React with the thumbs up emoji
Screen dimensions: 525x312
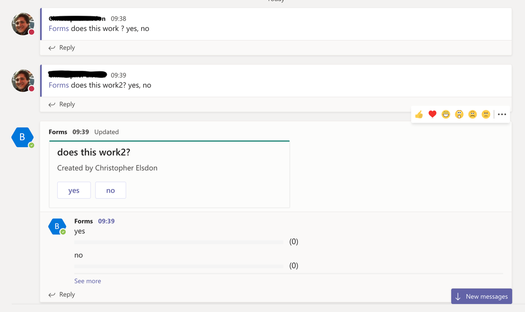419,114
